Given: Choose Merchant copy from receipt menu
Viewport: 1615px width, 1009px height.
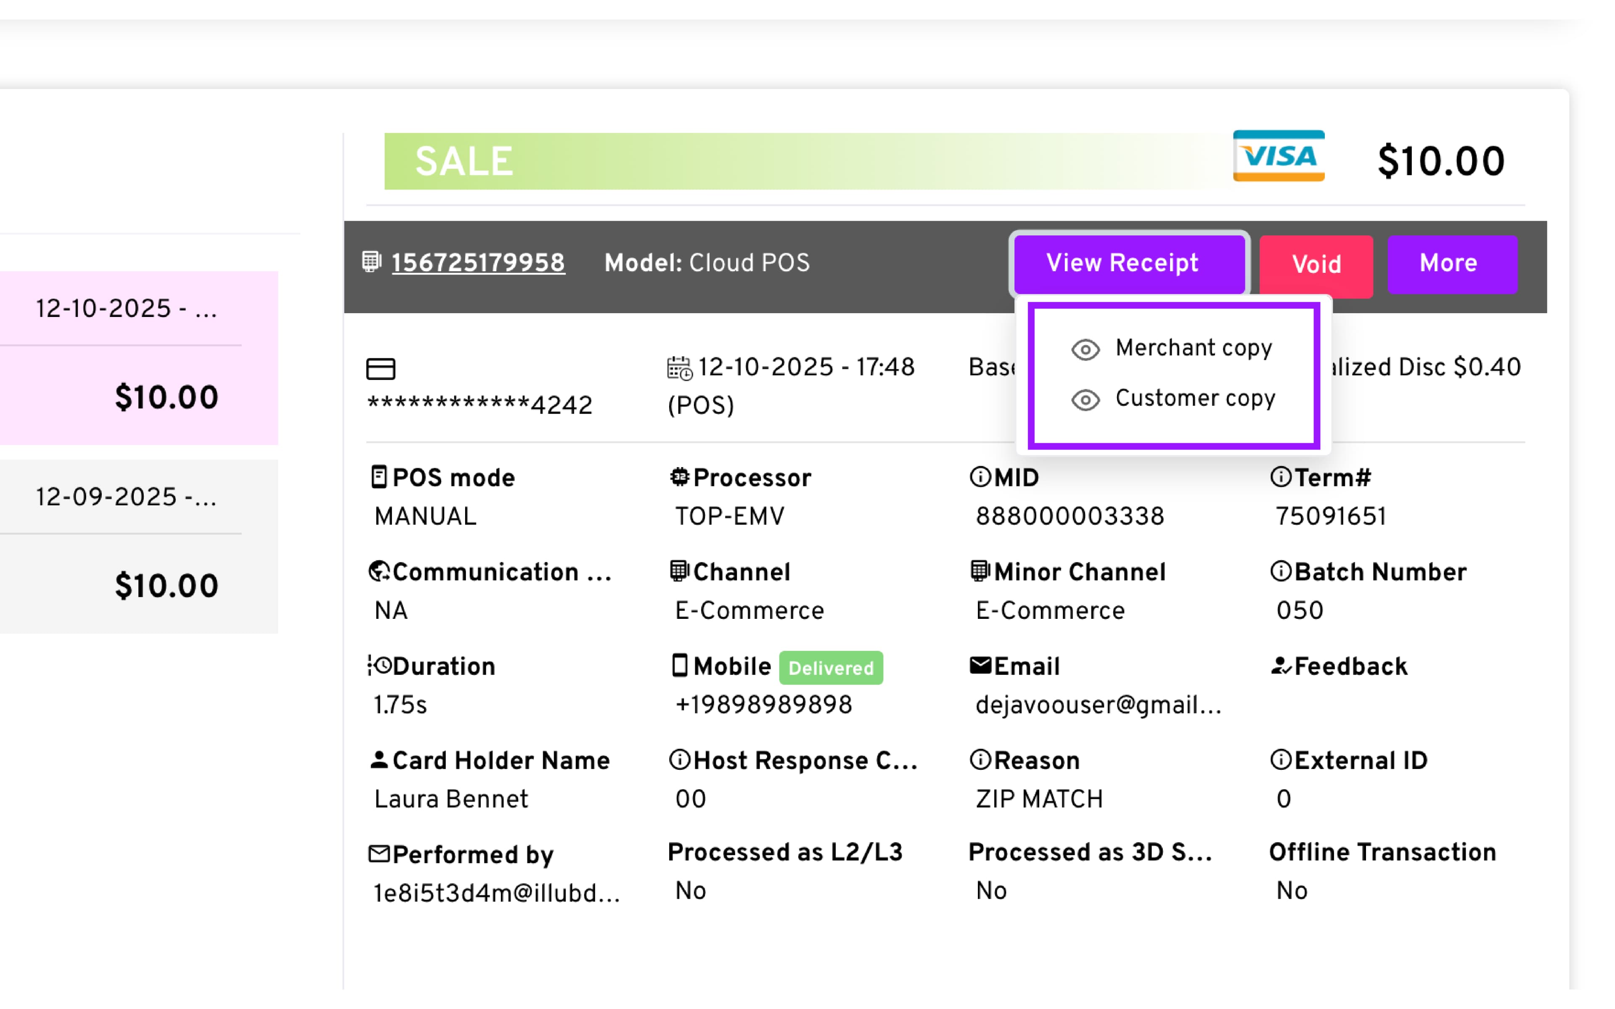Looking at the screenshot, I should [1193, 348].
